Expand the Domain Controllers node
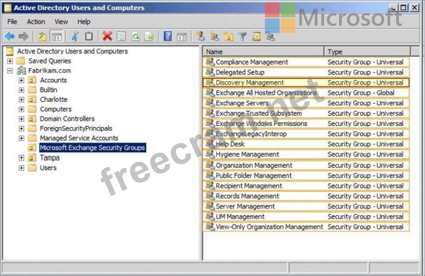The image size is (425, 276). tap(22, 119)
